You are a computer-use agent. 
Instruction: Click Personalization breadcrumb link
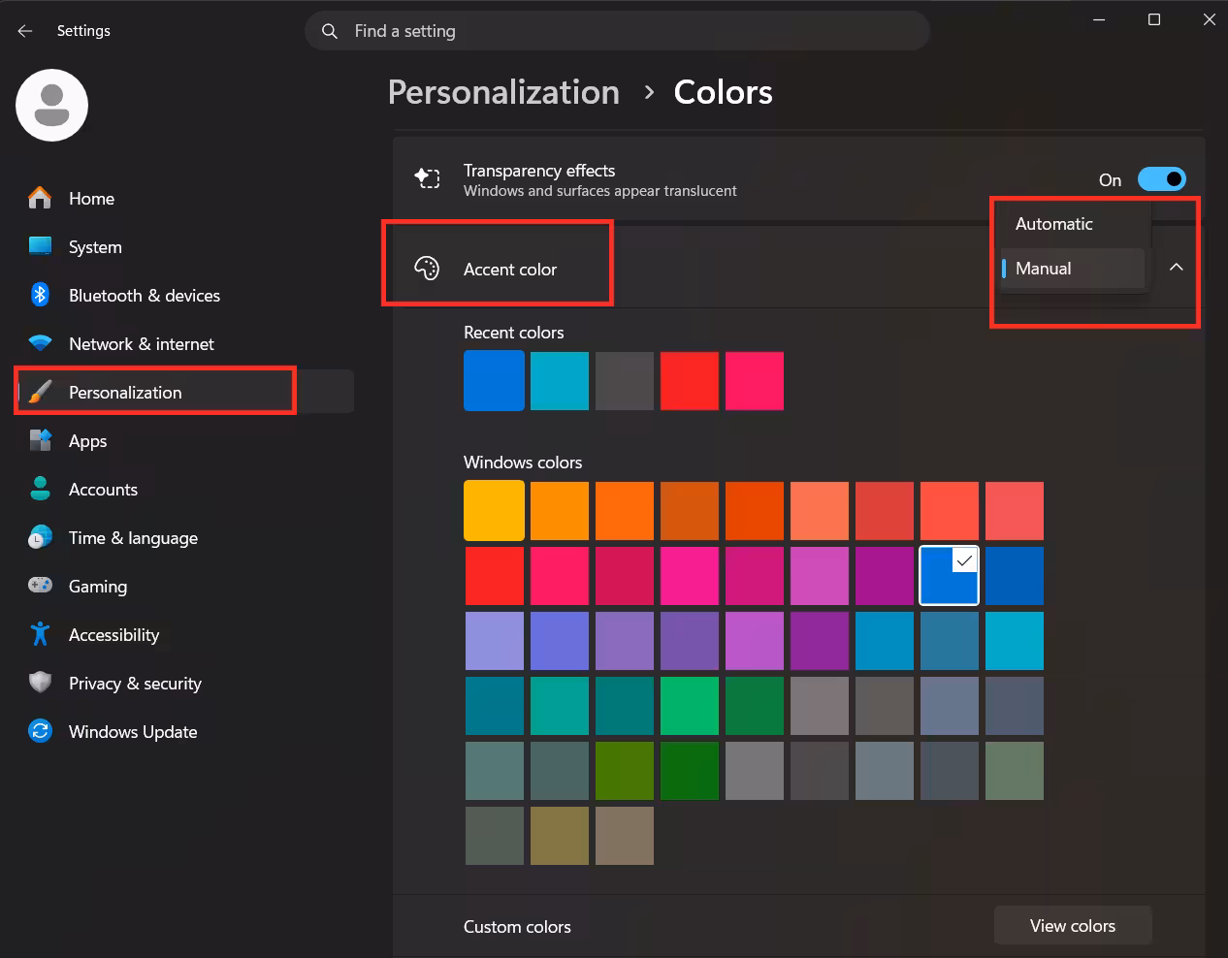[x=503, y=92]
